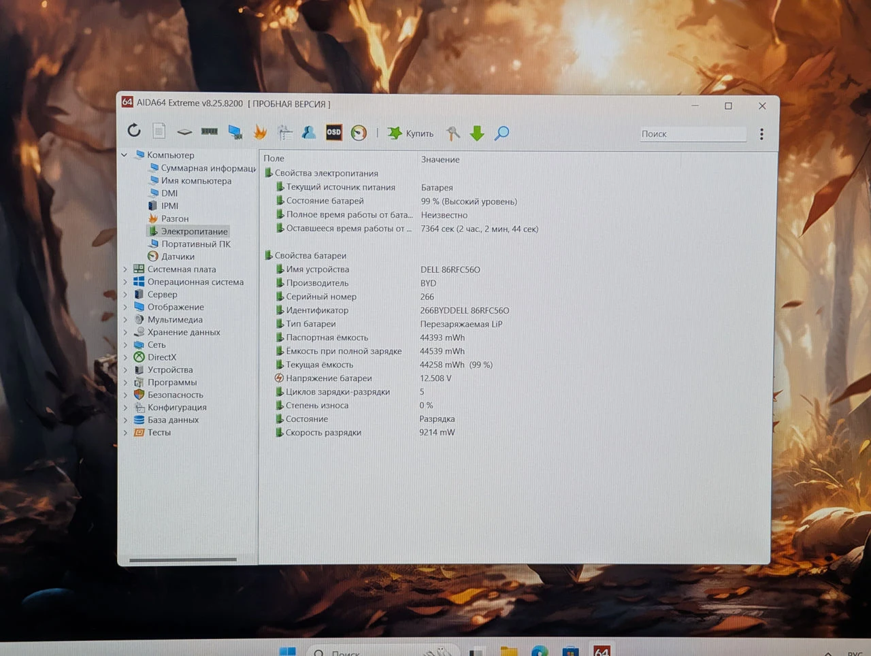Click the left tree panel's horizontal scrollbar
871x656 pixels.
click(x=183, y=559)
